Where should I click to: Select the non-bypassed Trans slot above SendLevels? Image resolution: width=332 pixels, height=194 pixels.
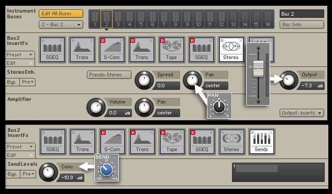click(x=82, y=142)
